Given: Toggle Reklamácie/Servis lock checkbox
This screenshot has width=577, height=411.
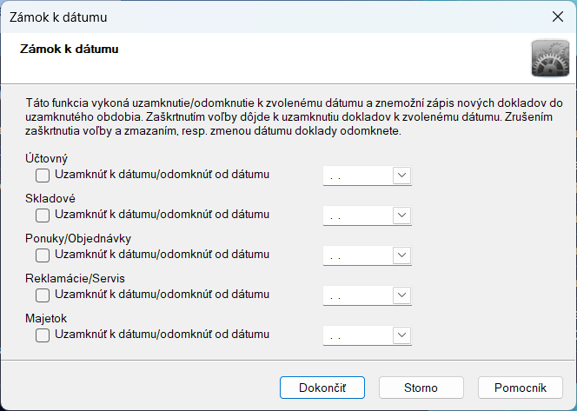Looking at the screenshot, I should click(43, 295).
